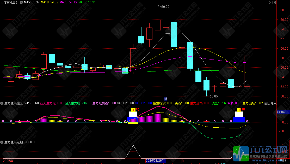Select the 69.00 high price label
Image resolution: width=290 pixels, height=164 pixels.
[165, 7]
